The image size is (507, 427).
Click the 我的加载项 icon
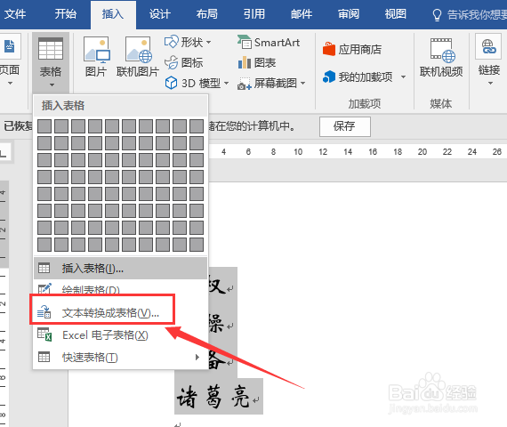coord(329,77)
